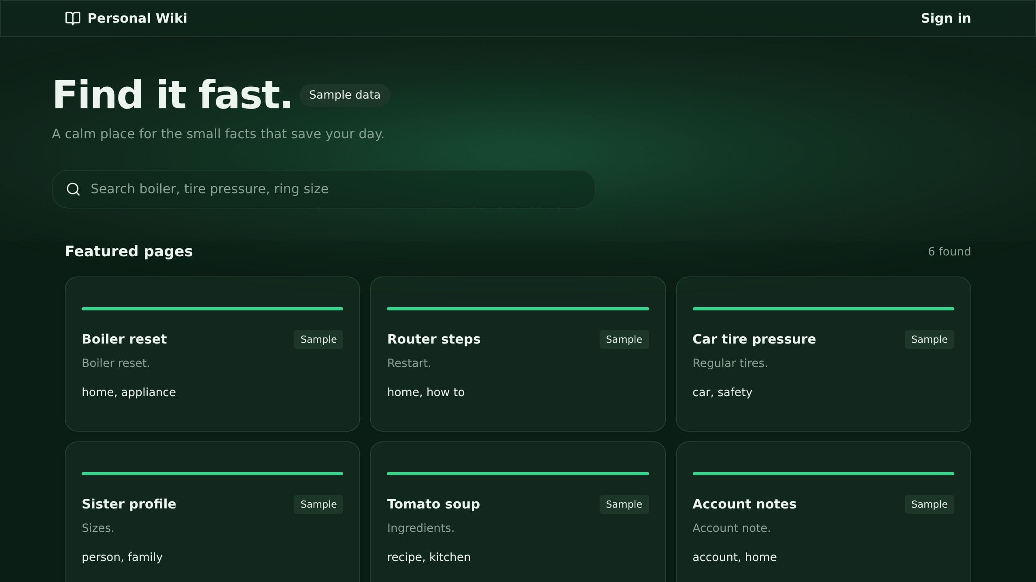Click the 'account, home' tags text
Image resolution: width=1036 pixels, height=582 pixels.
tap(735, 557)
